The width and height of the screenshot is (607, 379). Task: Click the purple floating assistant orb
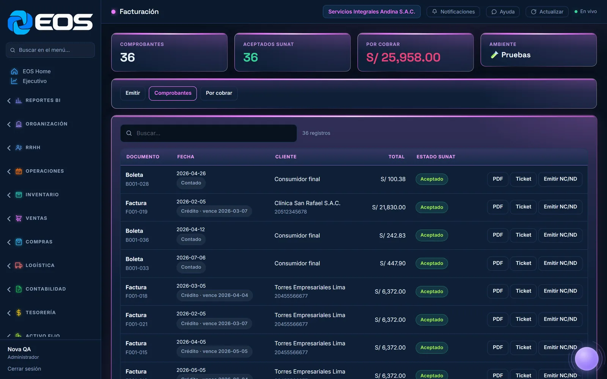point(587,359)
